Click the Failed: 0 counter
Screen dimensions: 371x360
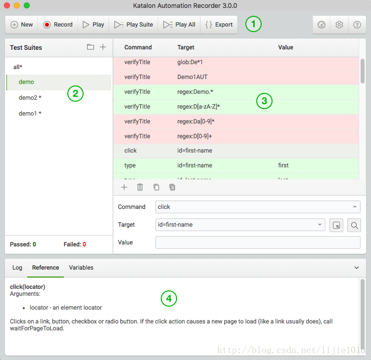pos(75,244)
